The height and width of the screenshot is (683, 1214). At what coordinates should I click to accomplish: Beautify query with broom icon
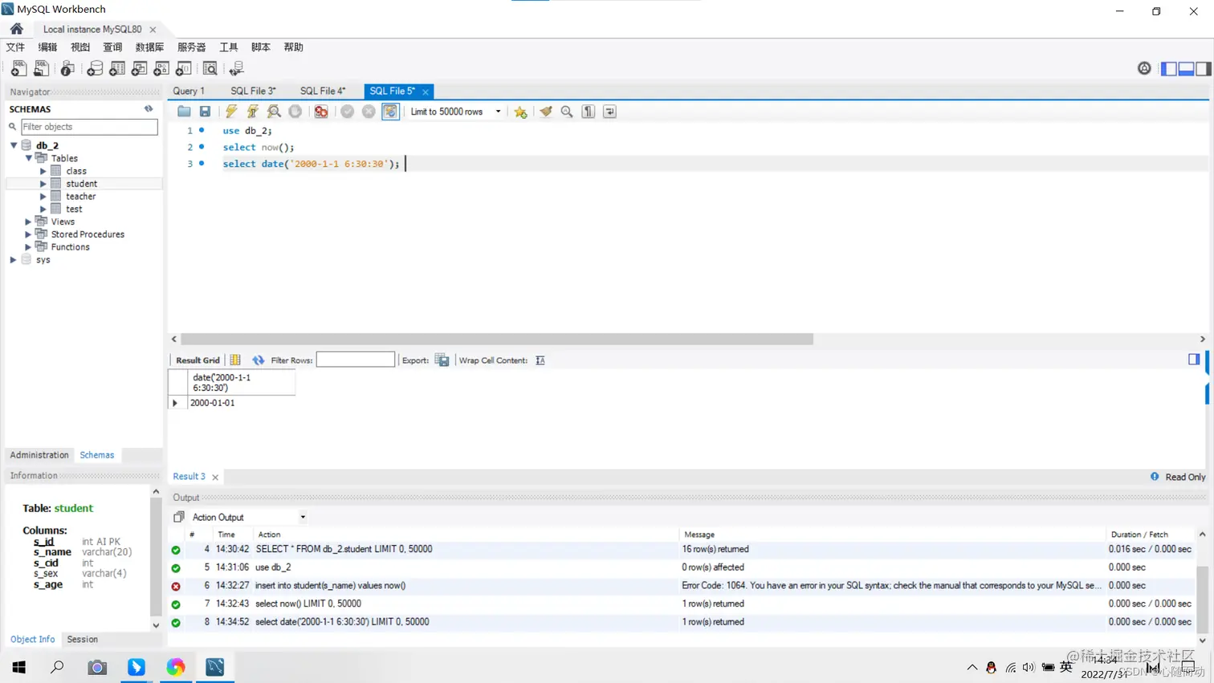tap(546, 112)
